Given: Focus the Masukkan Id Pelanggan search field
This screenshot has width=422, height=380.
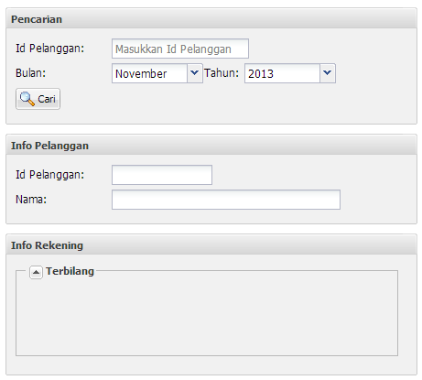Looking at the screenshot, I should 180,49.
